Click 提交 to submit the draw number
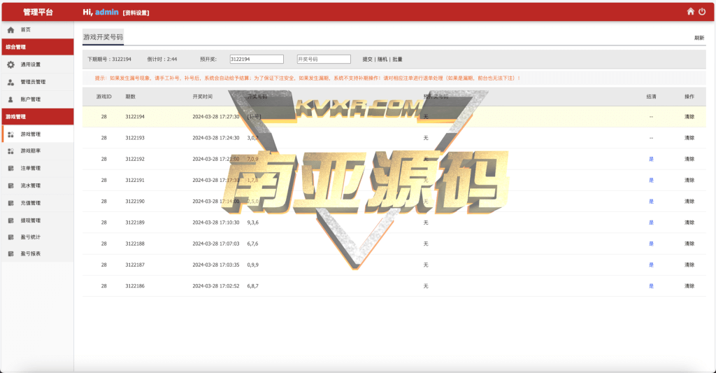 (368, 59)
